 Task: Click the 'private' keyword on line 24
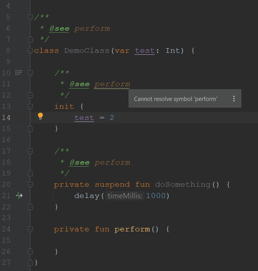(71, 229)
